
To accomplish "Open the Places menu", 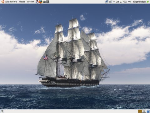I will coord(22,2).
